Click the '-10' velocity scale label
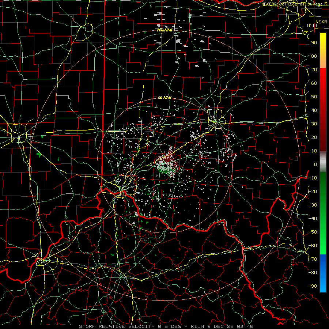Image resolution: width=329 pixels, height=329 pixels. (313, 178)
